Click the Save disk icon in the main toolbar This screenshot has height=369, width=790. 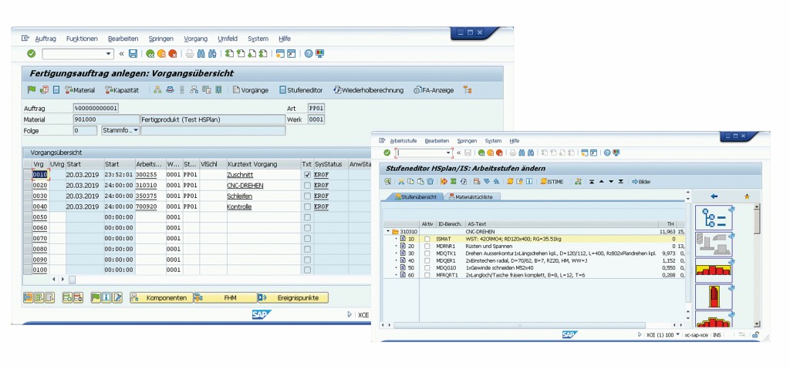pos(133,54)
